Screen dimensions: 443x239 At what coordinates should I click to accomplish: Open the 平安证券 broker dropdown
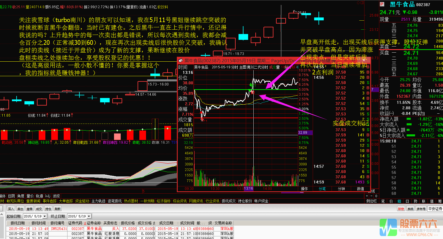pyautogui.click(x=435, y=209)
